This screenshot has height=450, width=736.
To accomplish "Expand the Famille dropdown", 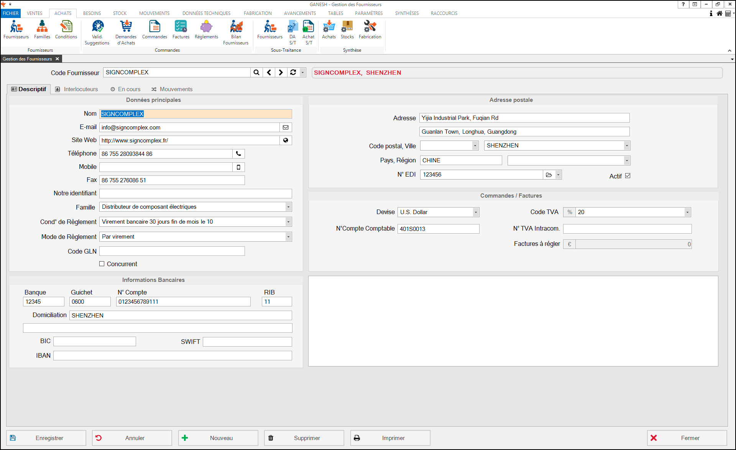I will click(288, 207).
